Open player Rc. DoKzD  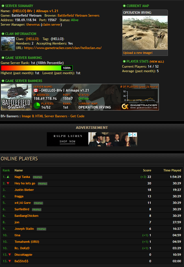tap(22, 248)
